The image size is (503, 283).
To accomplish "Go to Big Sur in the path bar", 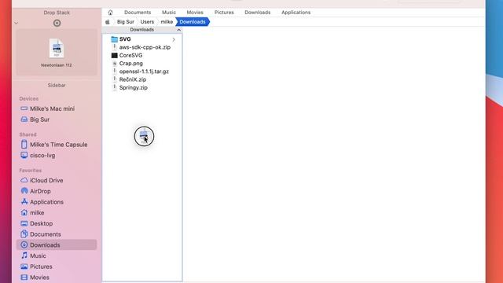I will (x=126, y=22).
